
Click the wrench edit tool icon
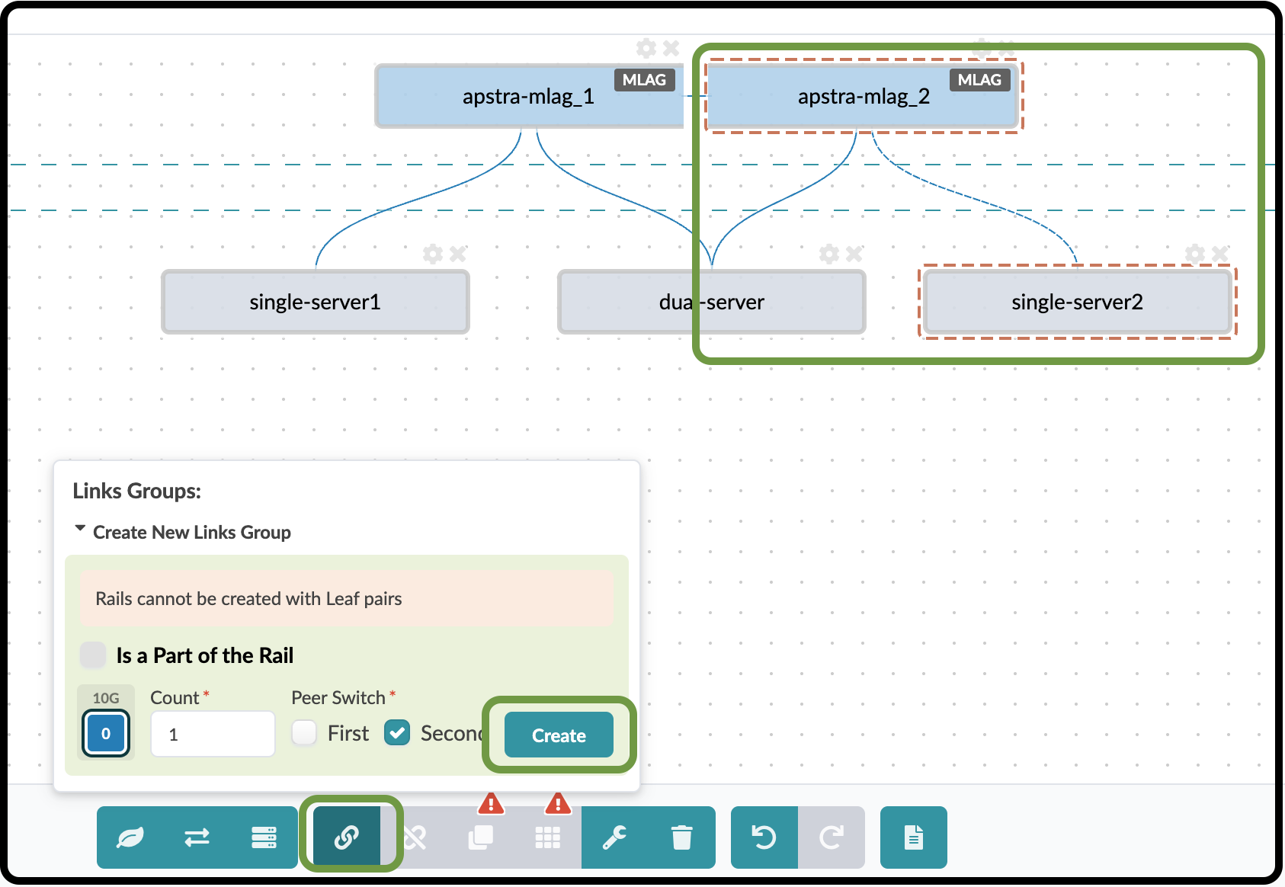coord(615,837)
